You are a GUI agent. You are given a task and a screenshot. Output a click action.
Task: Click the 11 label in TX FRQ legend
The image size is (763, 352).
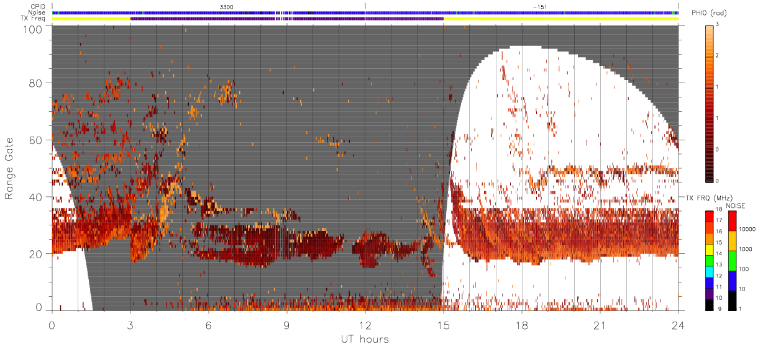[719, 287]
